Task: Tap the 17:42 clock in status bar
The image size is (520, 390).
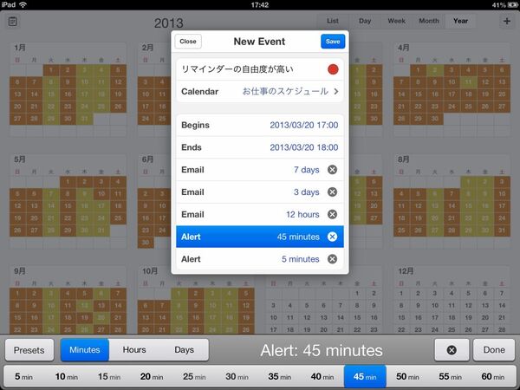Action: pyautogui.click(x=260, y=5)
